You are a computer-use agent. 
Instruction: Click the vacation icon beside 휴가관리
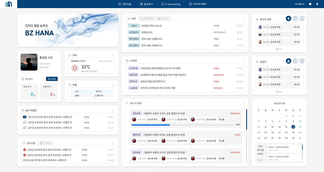pos(22,79)
